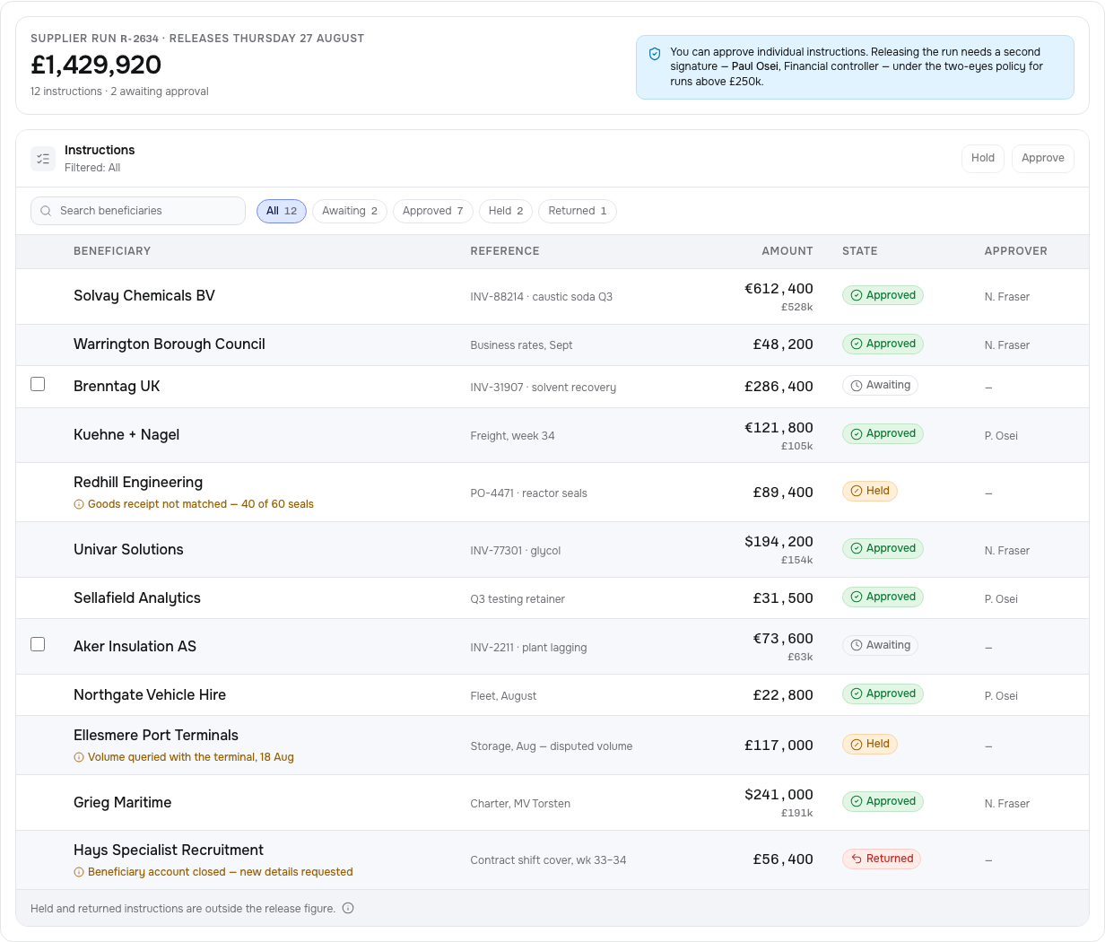The height and width of the screenshot is (942, 1105).
Task: Select Sellafield Analytics beneficiary name
Action: pyautogui.click(x=137, y=598)
